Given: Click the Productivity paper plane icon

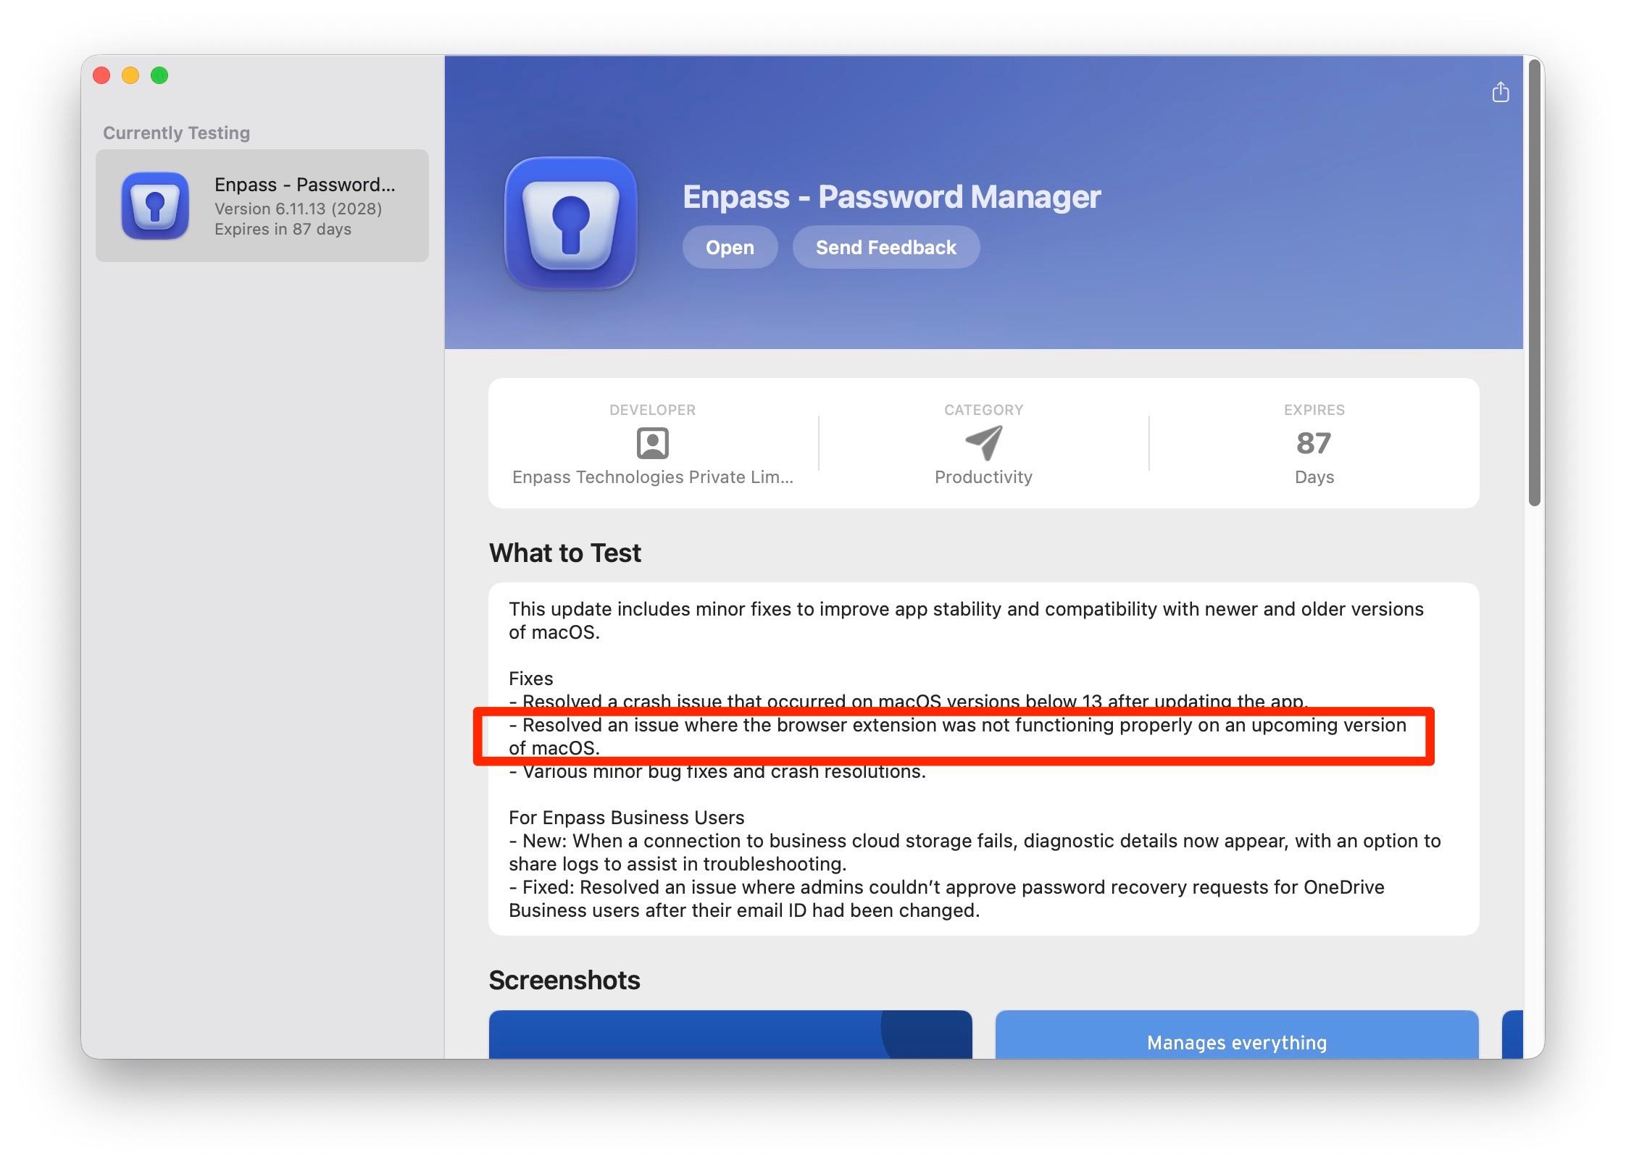Looking at the screenshot, I should pos(983,443).
